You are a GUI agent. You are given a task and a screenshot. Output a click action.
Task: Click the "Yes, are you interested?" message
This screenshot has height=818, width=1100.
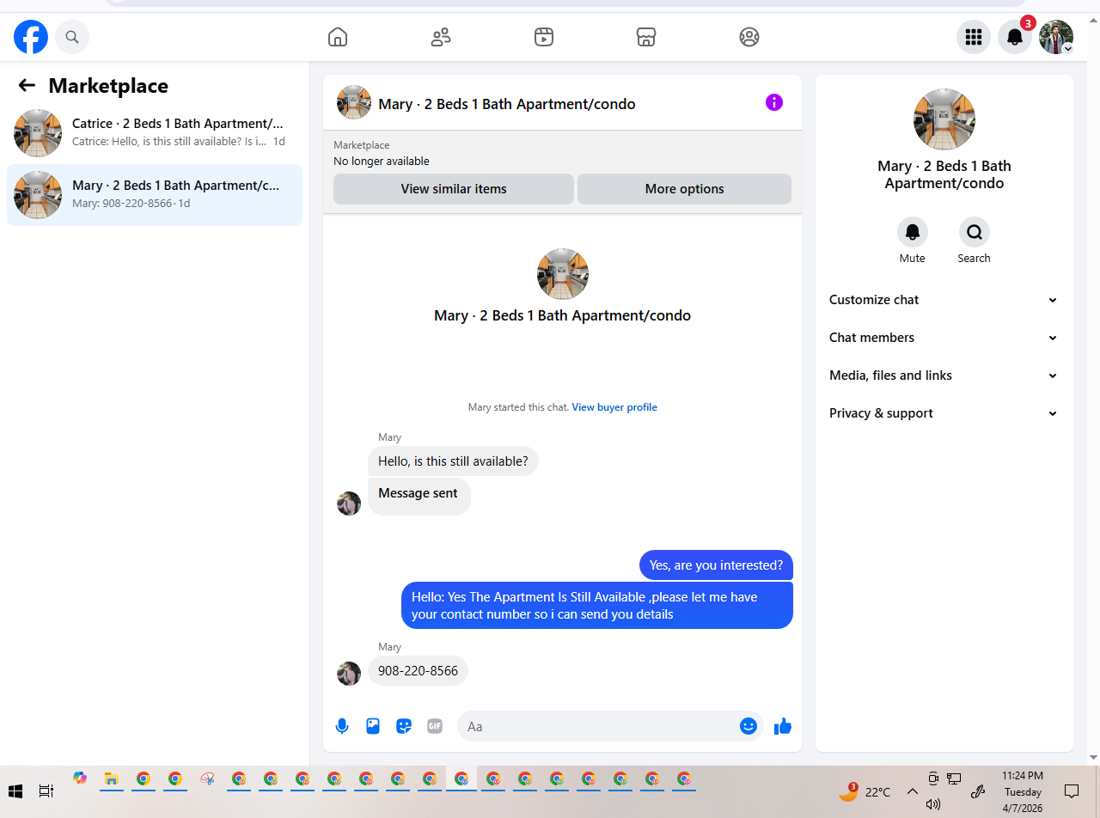pos(716,565)
